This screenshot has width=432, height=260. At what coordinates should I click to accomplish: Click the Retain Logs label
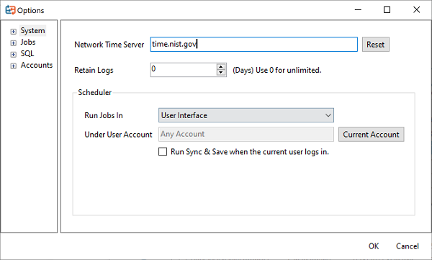pyautogui.click(x=94, y=71)
